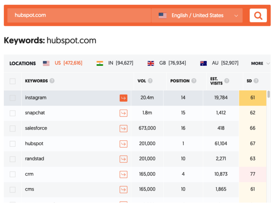Image resolution: width=274 pixels, height=205 pixels.
Task: Sort by the KEYWORDS column header
Action: click(x=36, y=81)
